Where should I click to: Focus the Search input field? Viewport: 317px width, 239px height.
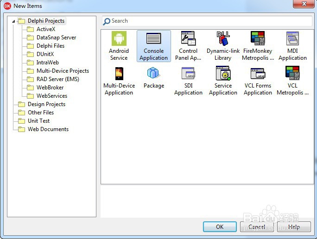207,21
